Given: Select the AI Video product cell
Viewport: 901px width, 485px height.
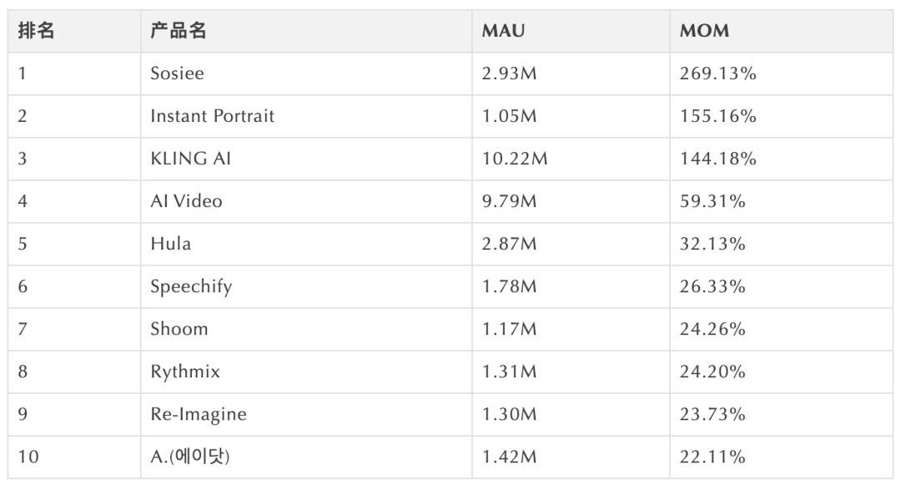Looking at the screenshot, I should click(186, 201).
